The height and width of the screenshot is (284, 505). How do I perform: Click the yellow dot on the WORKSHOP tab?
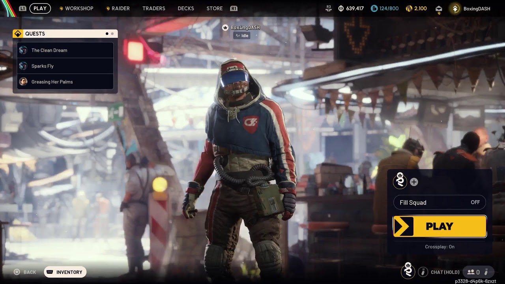pos(61,8)
